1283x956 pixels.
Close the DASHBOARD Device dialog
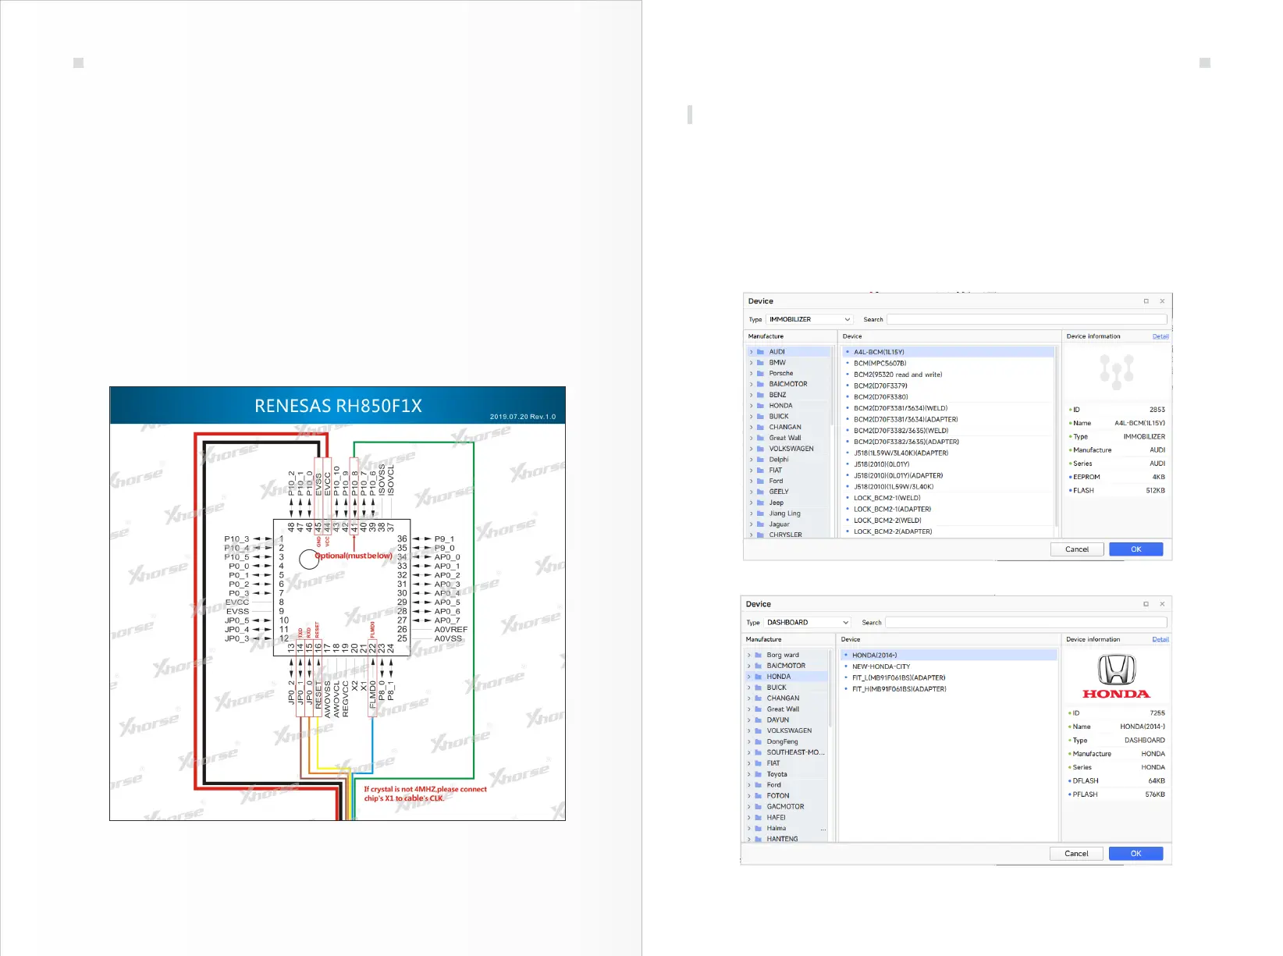(x=1162, y=604)
